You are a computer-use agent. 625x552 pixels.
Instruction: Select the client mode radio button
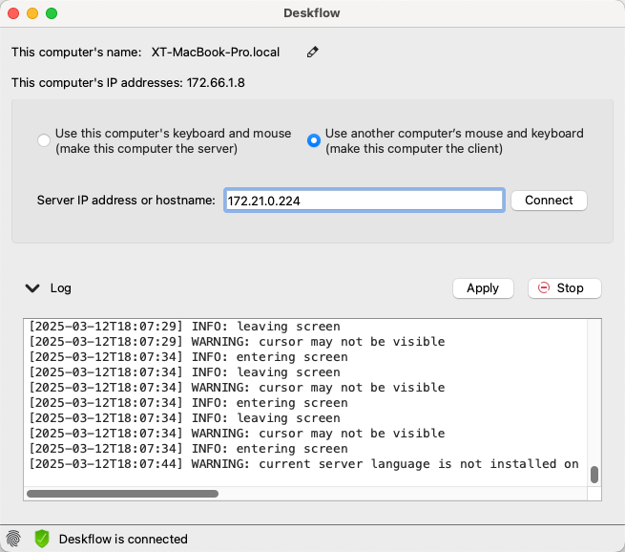[x=314, y=140]
